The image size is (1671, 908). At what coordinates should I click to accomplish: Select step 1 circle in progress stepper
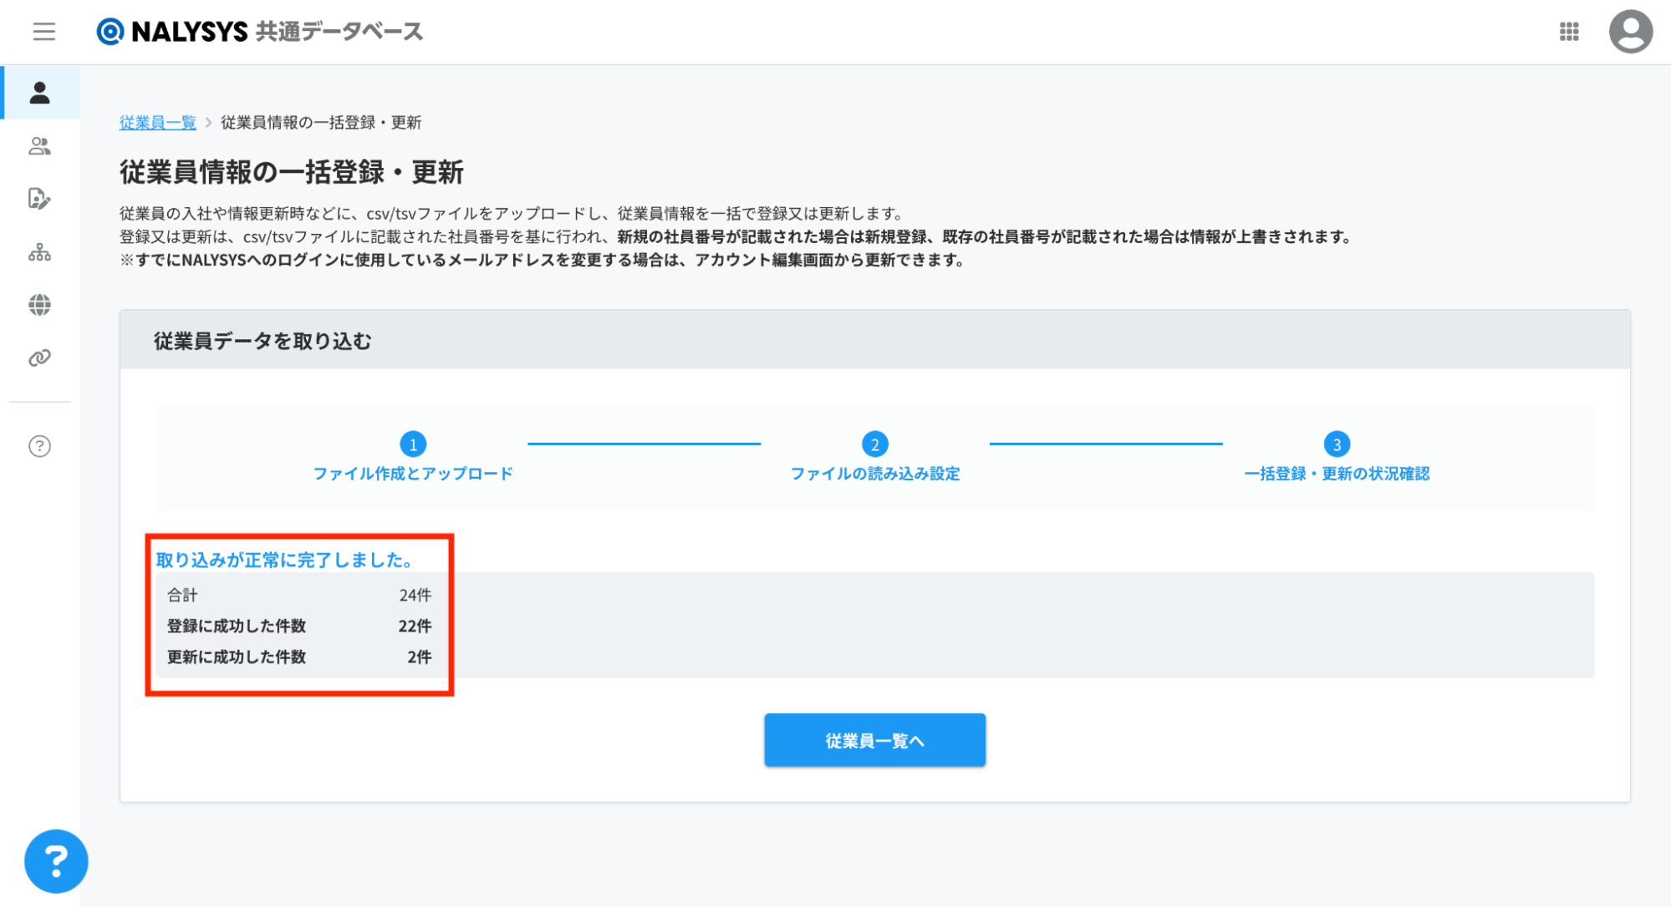click(x=413, y=444)
